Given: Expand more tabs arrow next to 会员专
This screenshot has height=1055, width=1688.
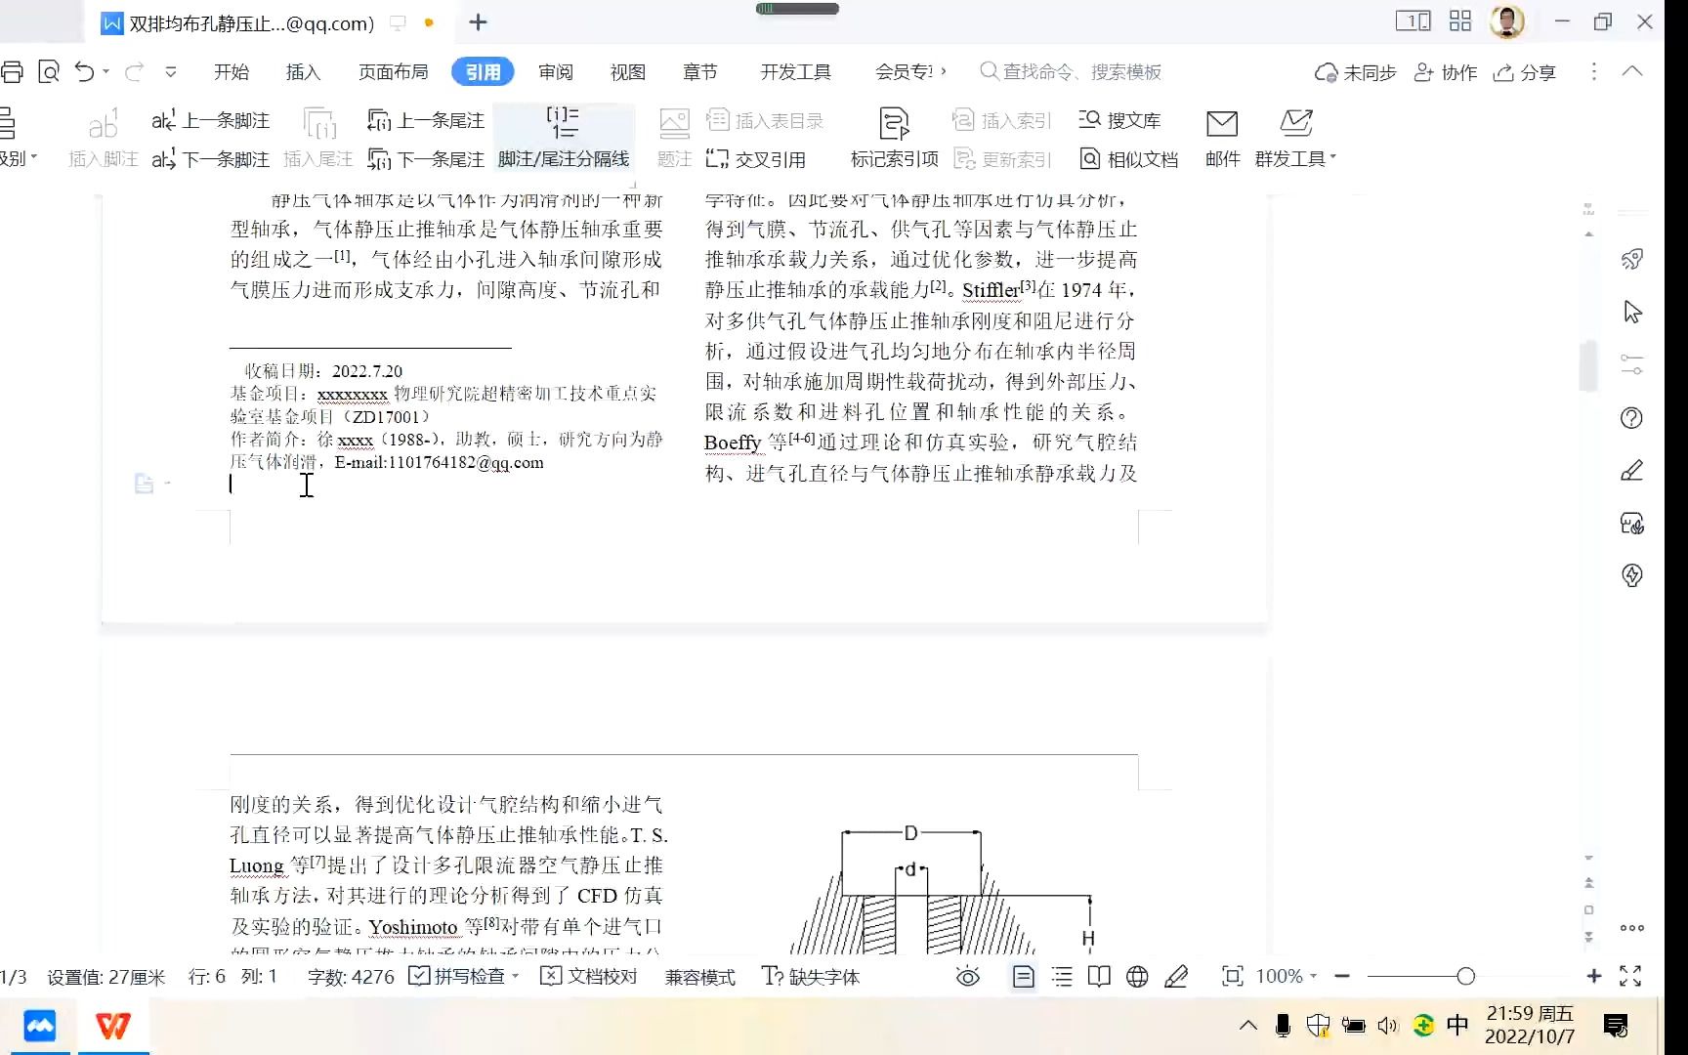Looking at the screenshot, I should (x=944, y=71).
